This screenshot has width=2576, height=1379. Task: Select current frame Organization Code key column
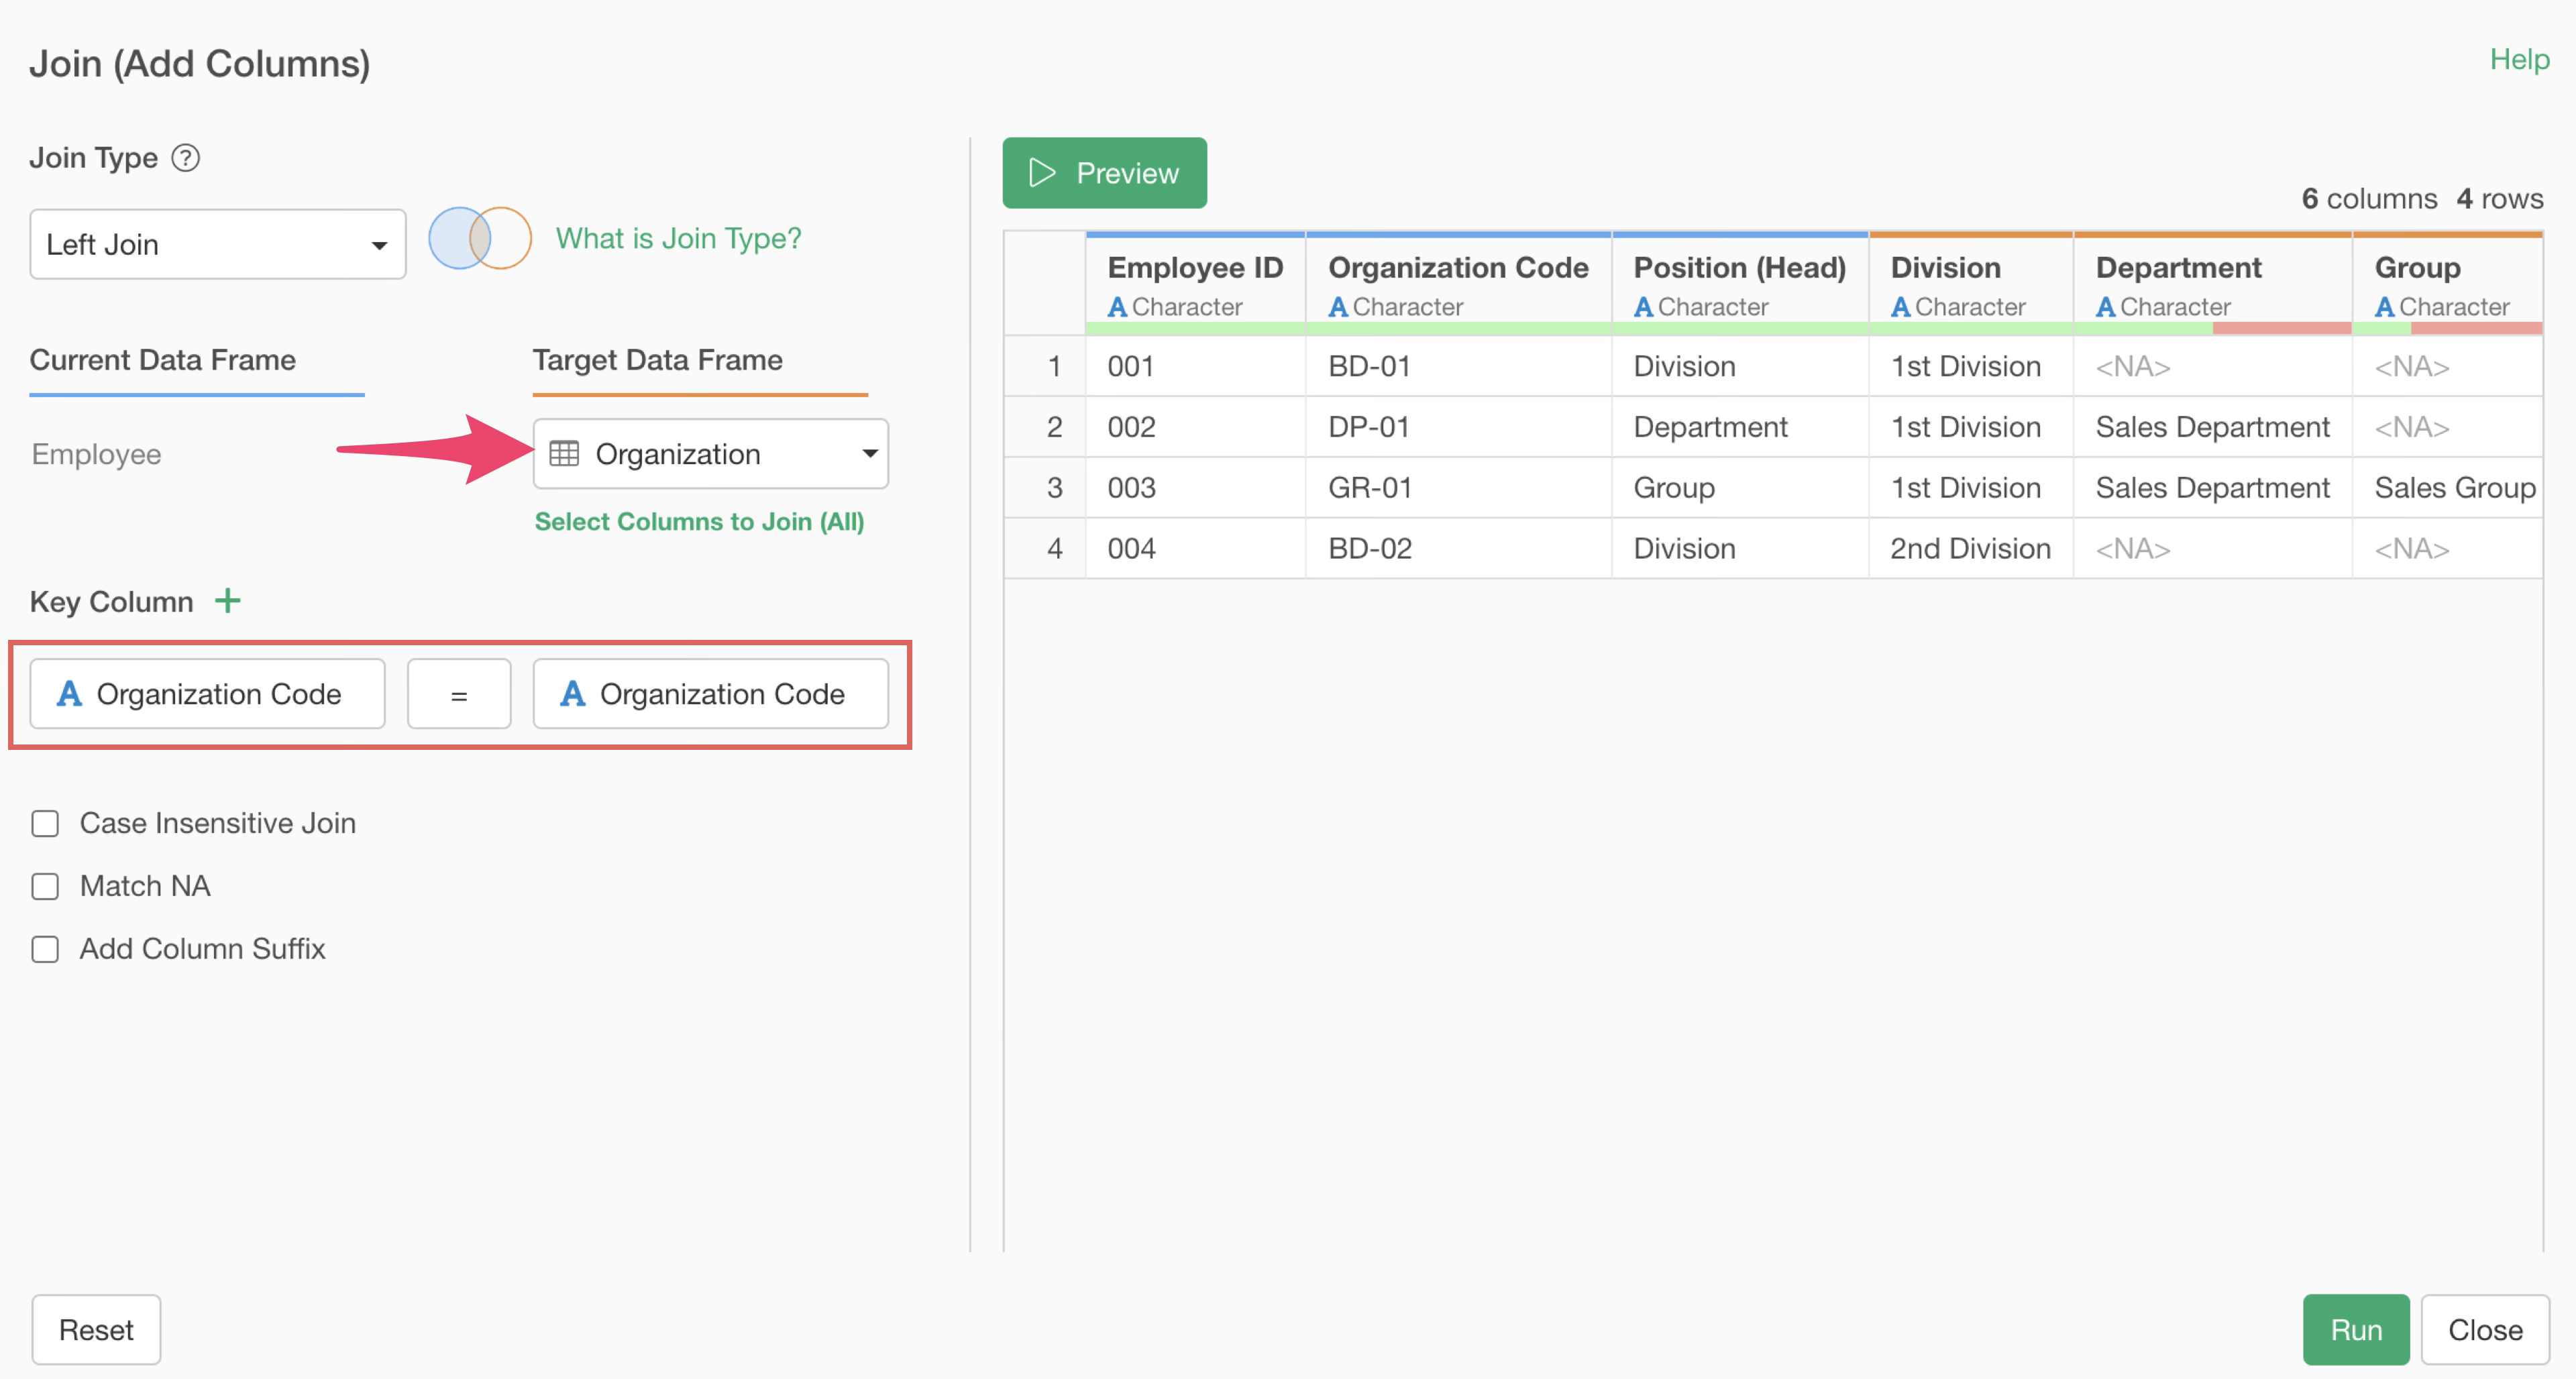click(207, 694)
